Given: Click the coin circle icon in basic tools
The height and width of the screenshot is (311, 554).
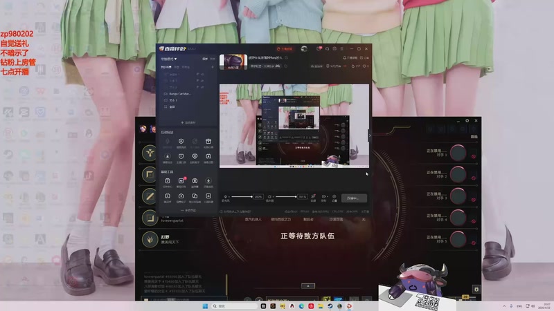Looking at the screenshot, I should (x=168, y=196).
